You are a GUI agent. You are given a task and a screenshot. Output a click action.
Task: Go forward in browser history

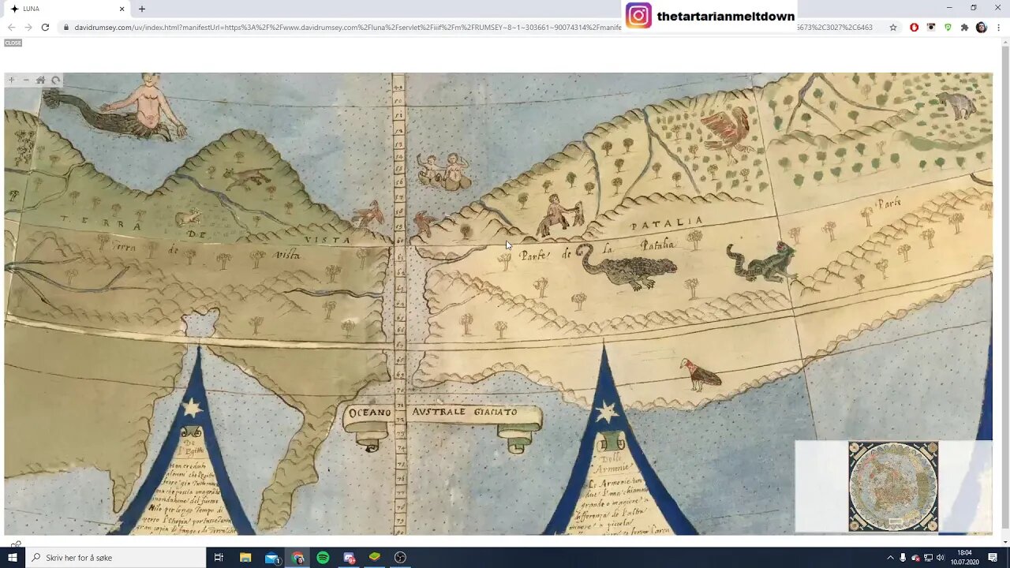28,27
